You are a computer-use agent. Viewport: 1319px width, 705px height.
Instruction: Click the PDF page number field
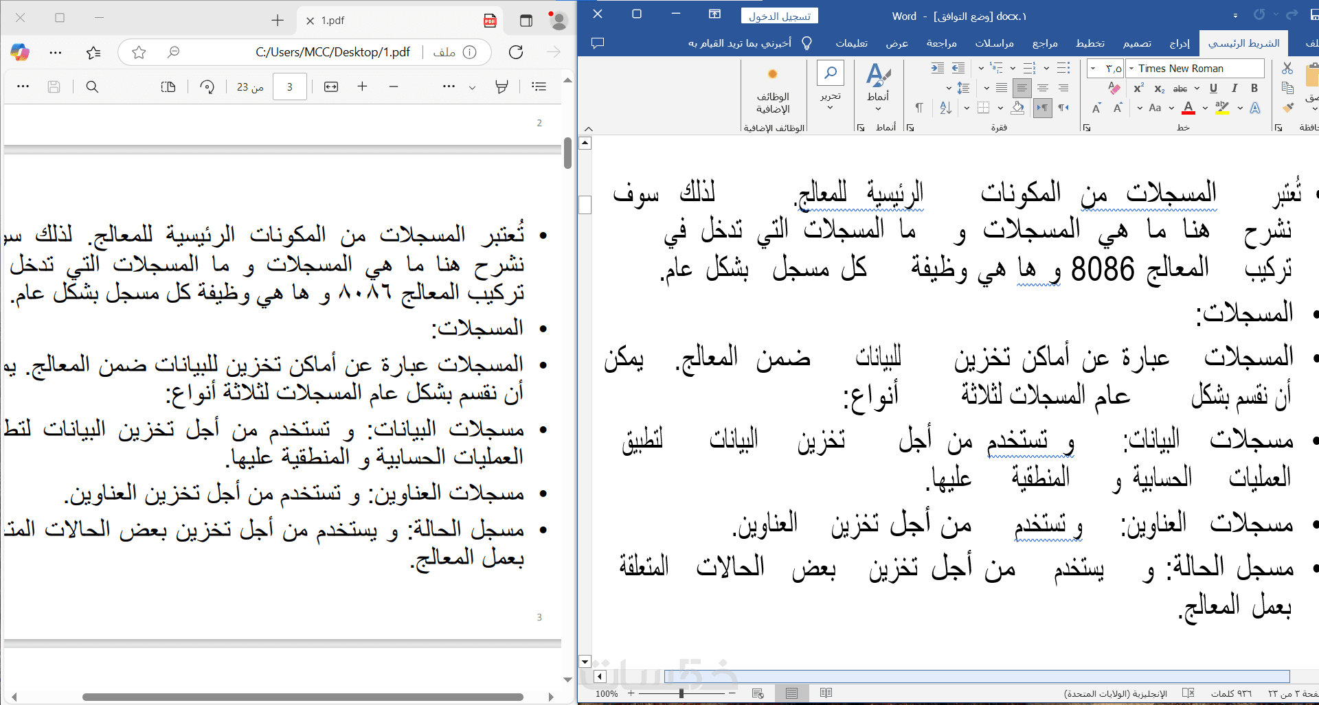click(289, 86)
